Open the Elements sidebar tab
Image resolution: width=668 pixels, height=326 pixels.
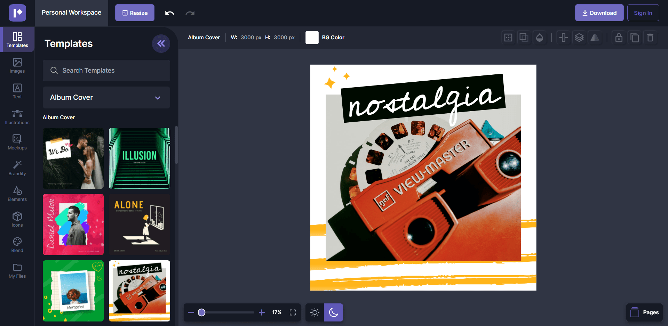17,194
